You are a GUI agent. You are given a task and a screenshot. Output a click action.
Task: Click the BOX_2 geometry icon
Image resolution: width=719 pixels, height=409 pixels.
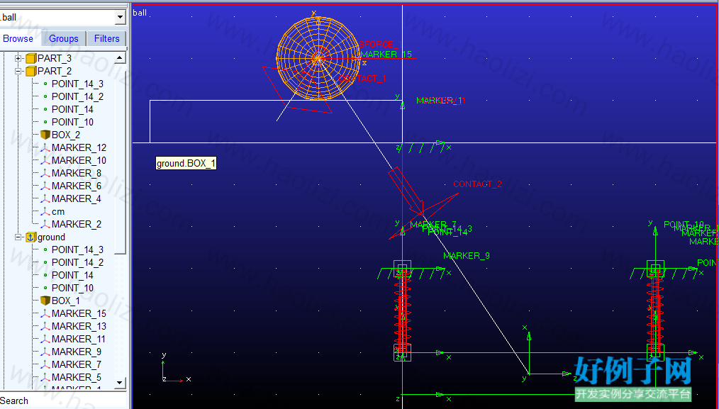click(x=45, y=135)
